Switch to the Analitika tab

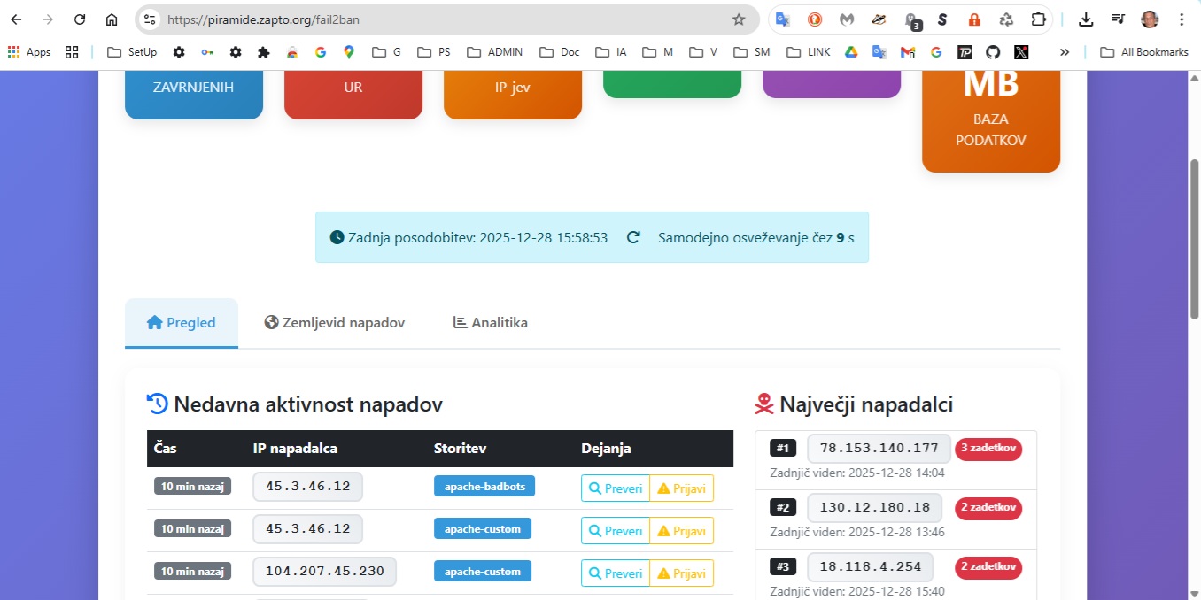click(x=490, y=323)
